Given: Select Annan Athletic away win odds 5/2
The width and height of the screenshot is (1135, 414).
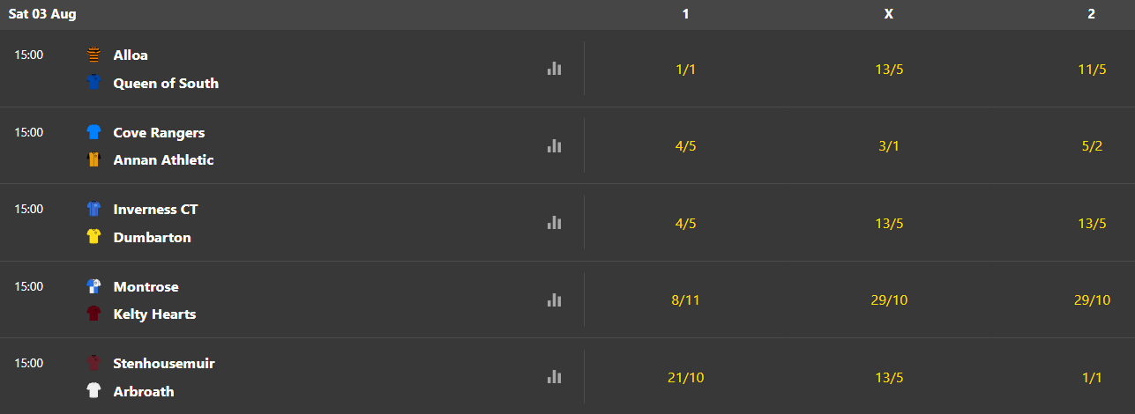Looking at the screenshot, I should coord(1091,146).
